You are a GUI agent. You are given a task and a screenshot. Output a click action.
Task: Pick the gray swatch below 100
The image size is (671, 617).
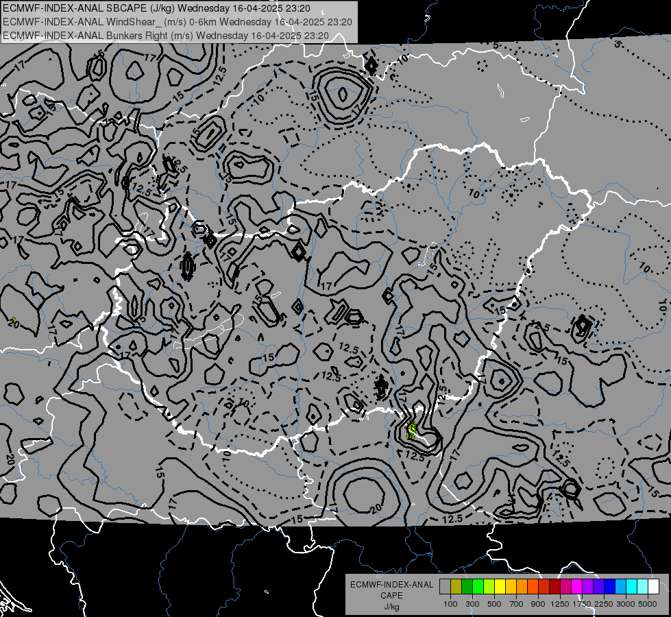click(x=445, y=587)
